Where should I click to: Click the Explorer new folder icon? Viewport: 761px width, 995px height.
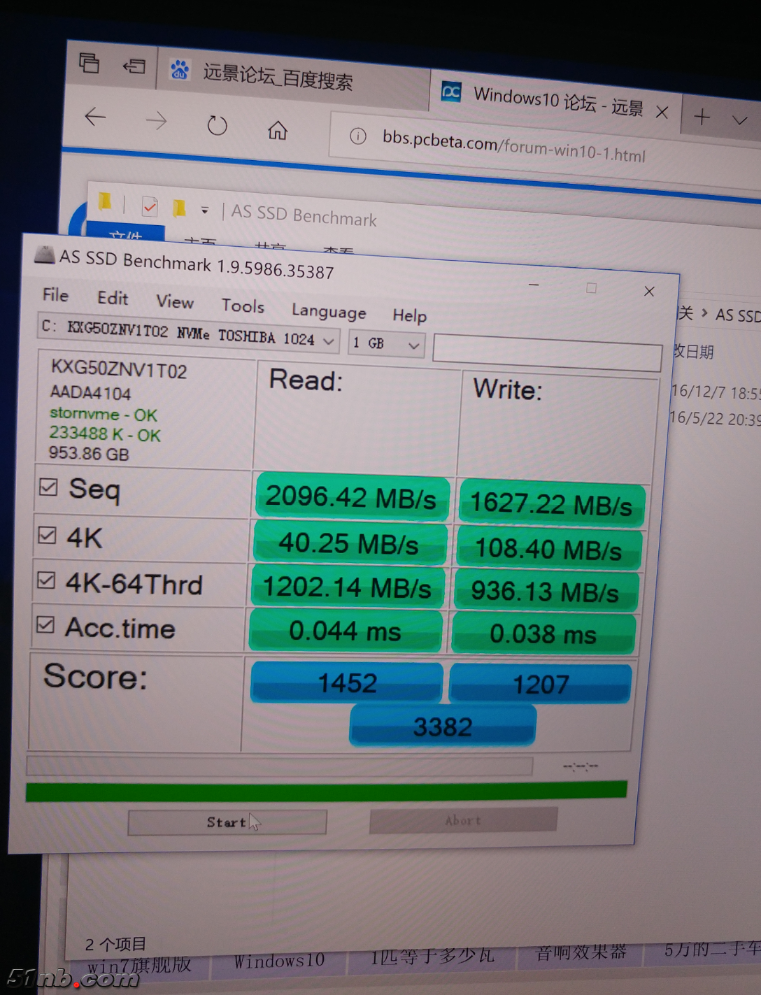pyautogui.click(x=179, y=208)
